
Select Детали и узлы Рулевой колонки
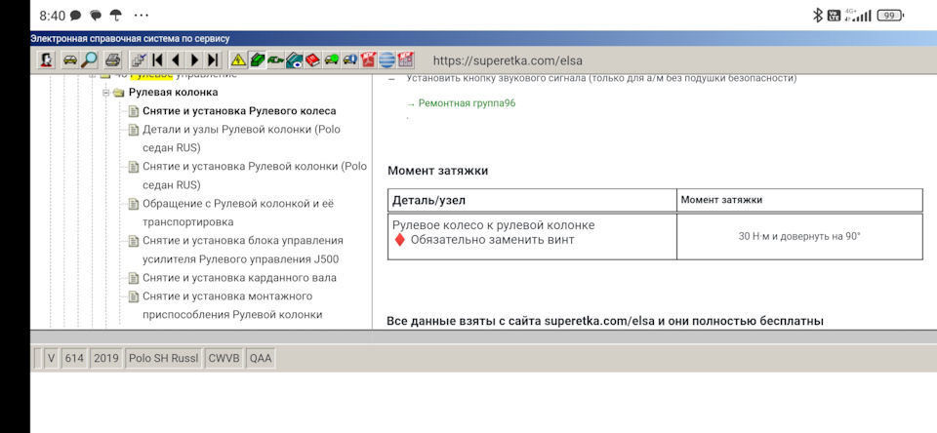[x=241, y=130]
